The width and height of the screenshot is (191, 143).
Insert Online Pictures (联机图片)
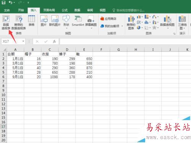[55, 21]
